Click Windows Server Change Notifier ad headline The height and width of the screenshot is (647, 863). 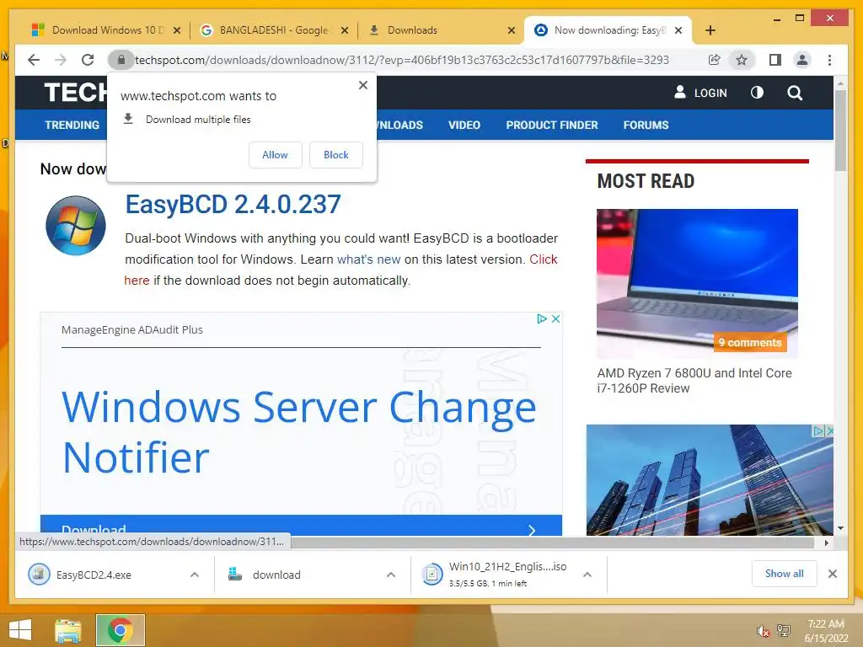[x=299, y=432]
